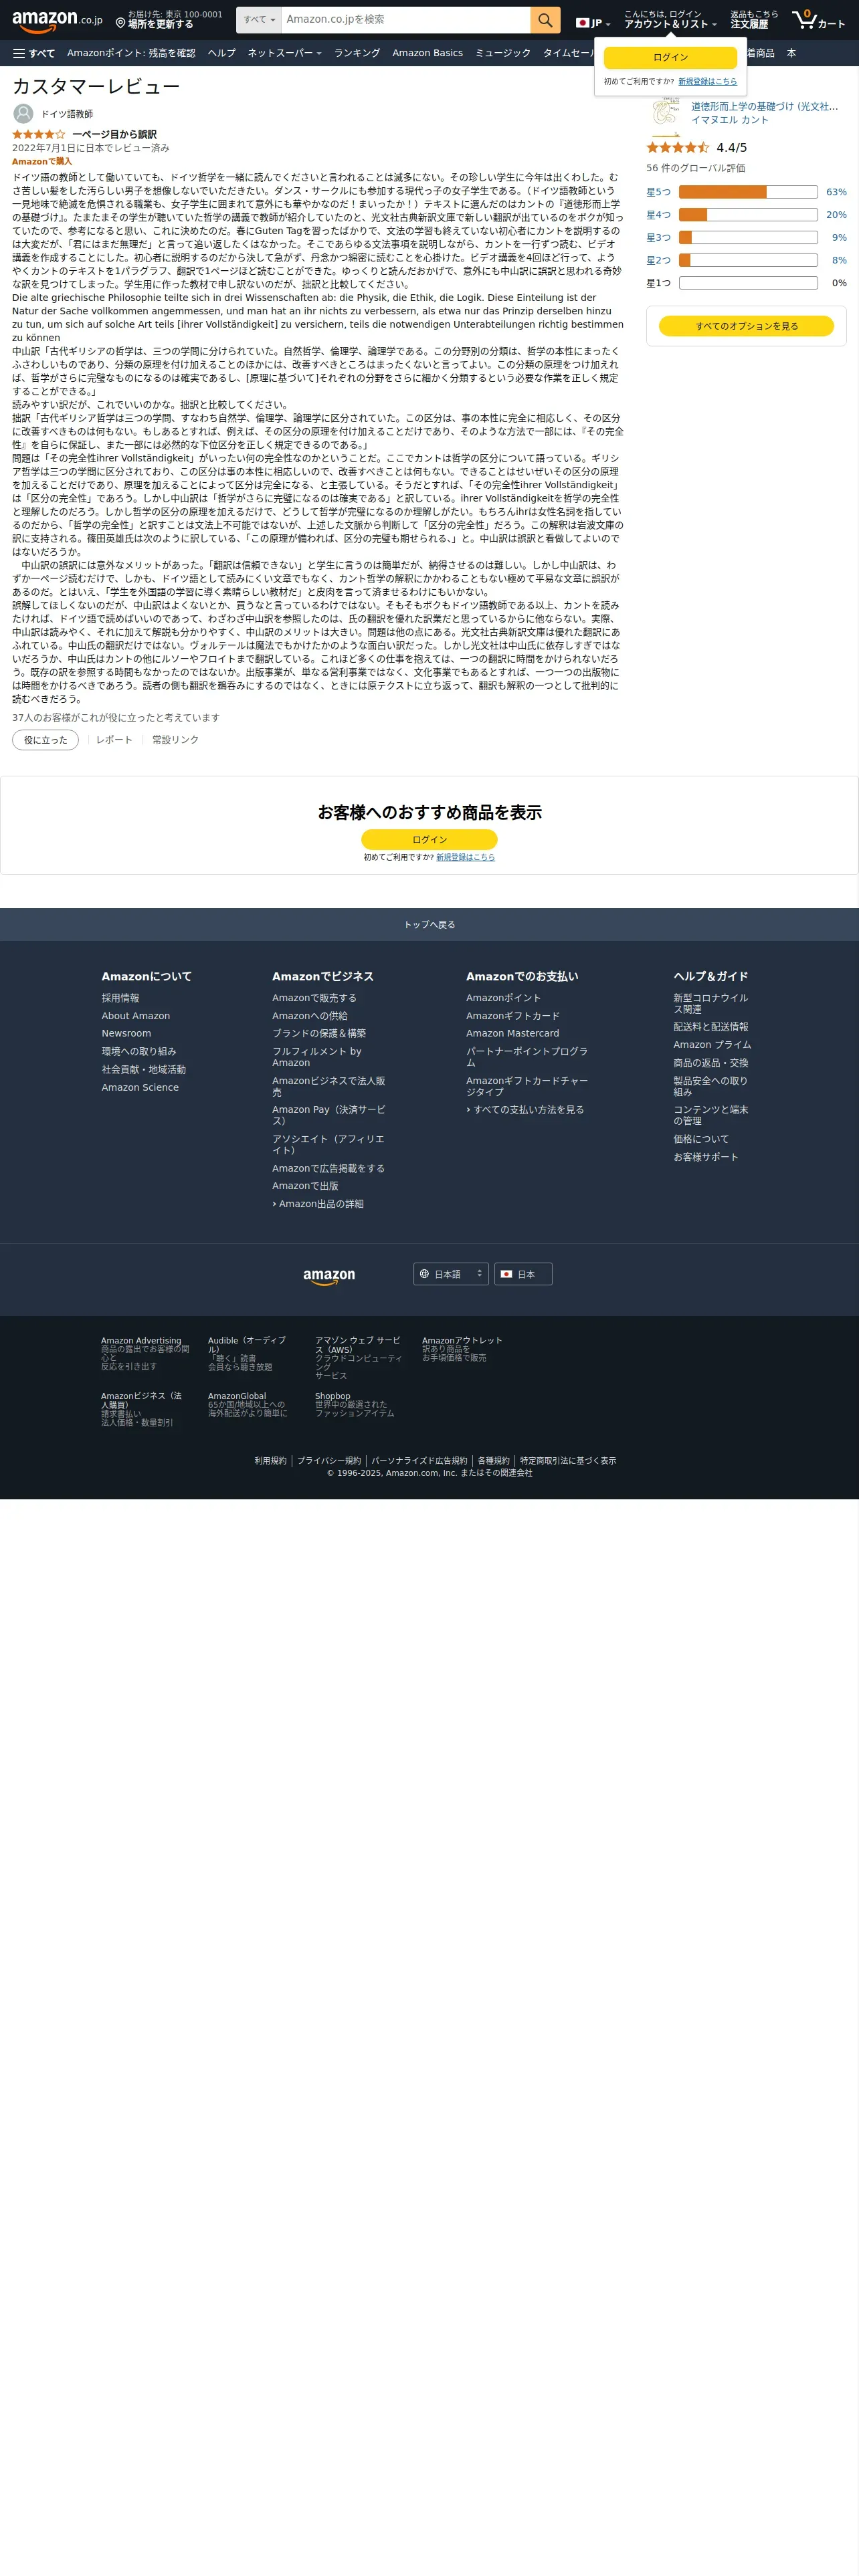Open ランキング in navigation bar

point(357,53)
